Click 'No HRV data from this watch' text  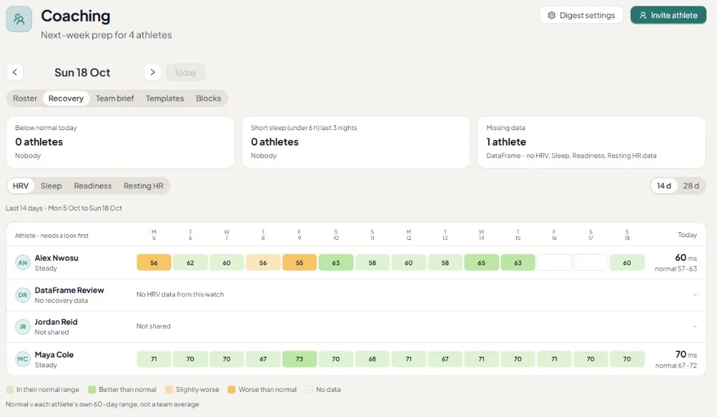click(180, 295)
